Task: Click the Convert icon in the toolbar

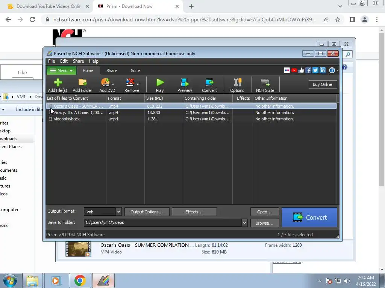Action: (x=209, y=85)
